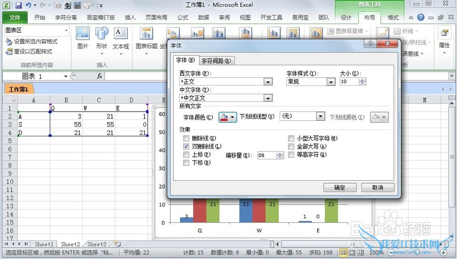Increase the font size spinner up arrow
The image size is (457, 259).
point(362,80)
